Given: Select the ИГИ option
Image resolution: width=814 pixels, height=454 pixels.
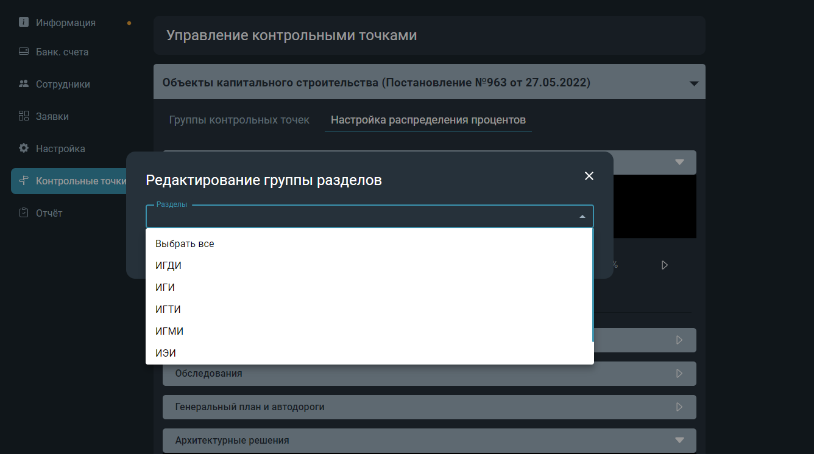Looking at the screenshot, I should [x=369, y=287].
